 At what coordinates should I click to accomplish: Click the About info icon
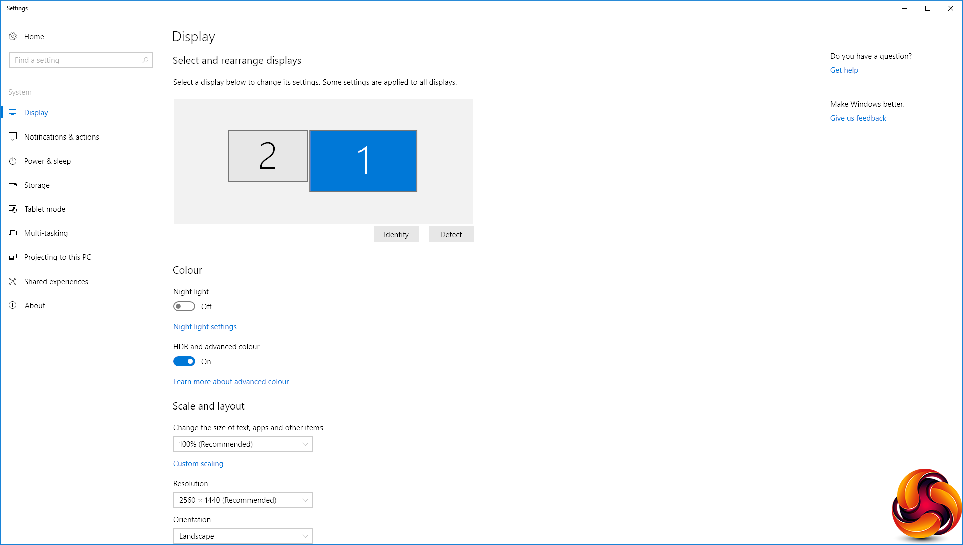pos(13,305)
